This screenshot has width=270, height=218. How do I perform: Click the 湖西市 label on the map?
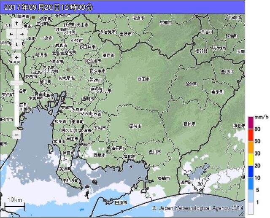(186, 182)
